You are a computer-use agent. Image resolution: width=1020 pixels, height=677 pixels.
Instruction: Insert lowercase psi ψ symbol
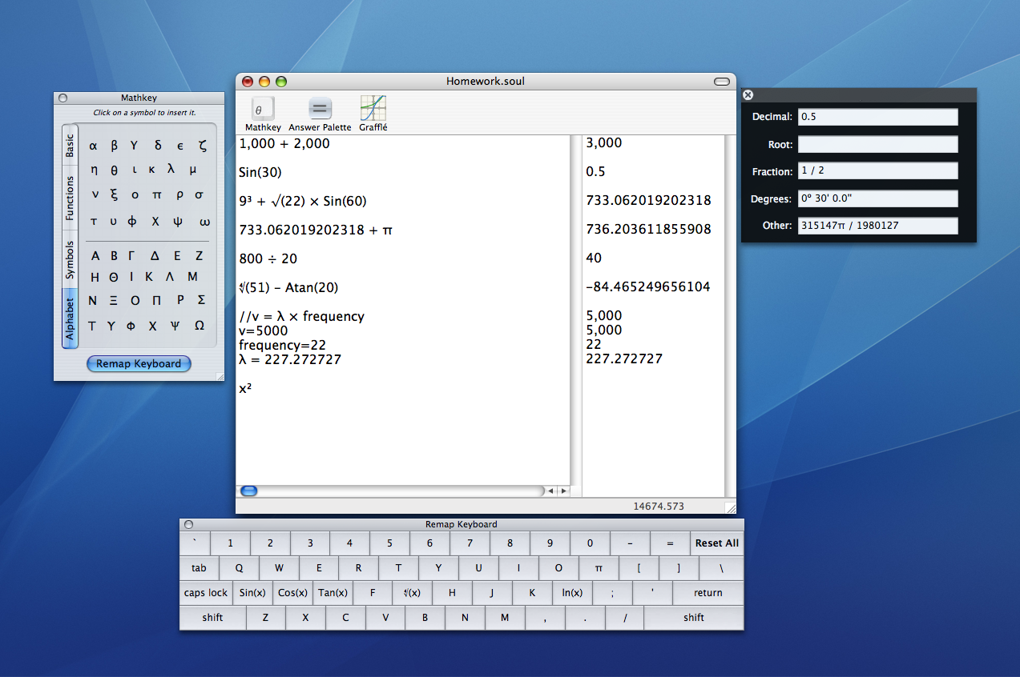pos(177,221)
